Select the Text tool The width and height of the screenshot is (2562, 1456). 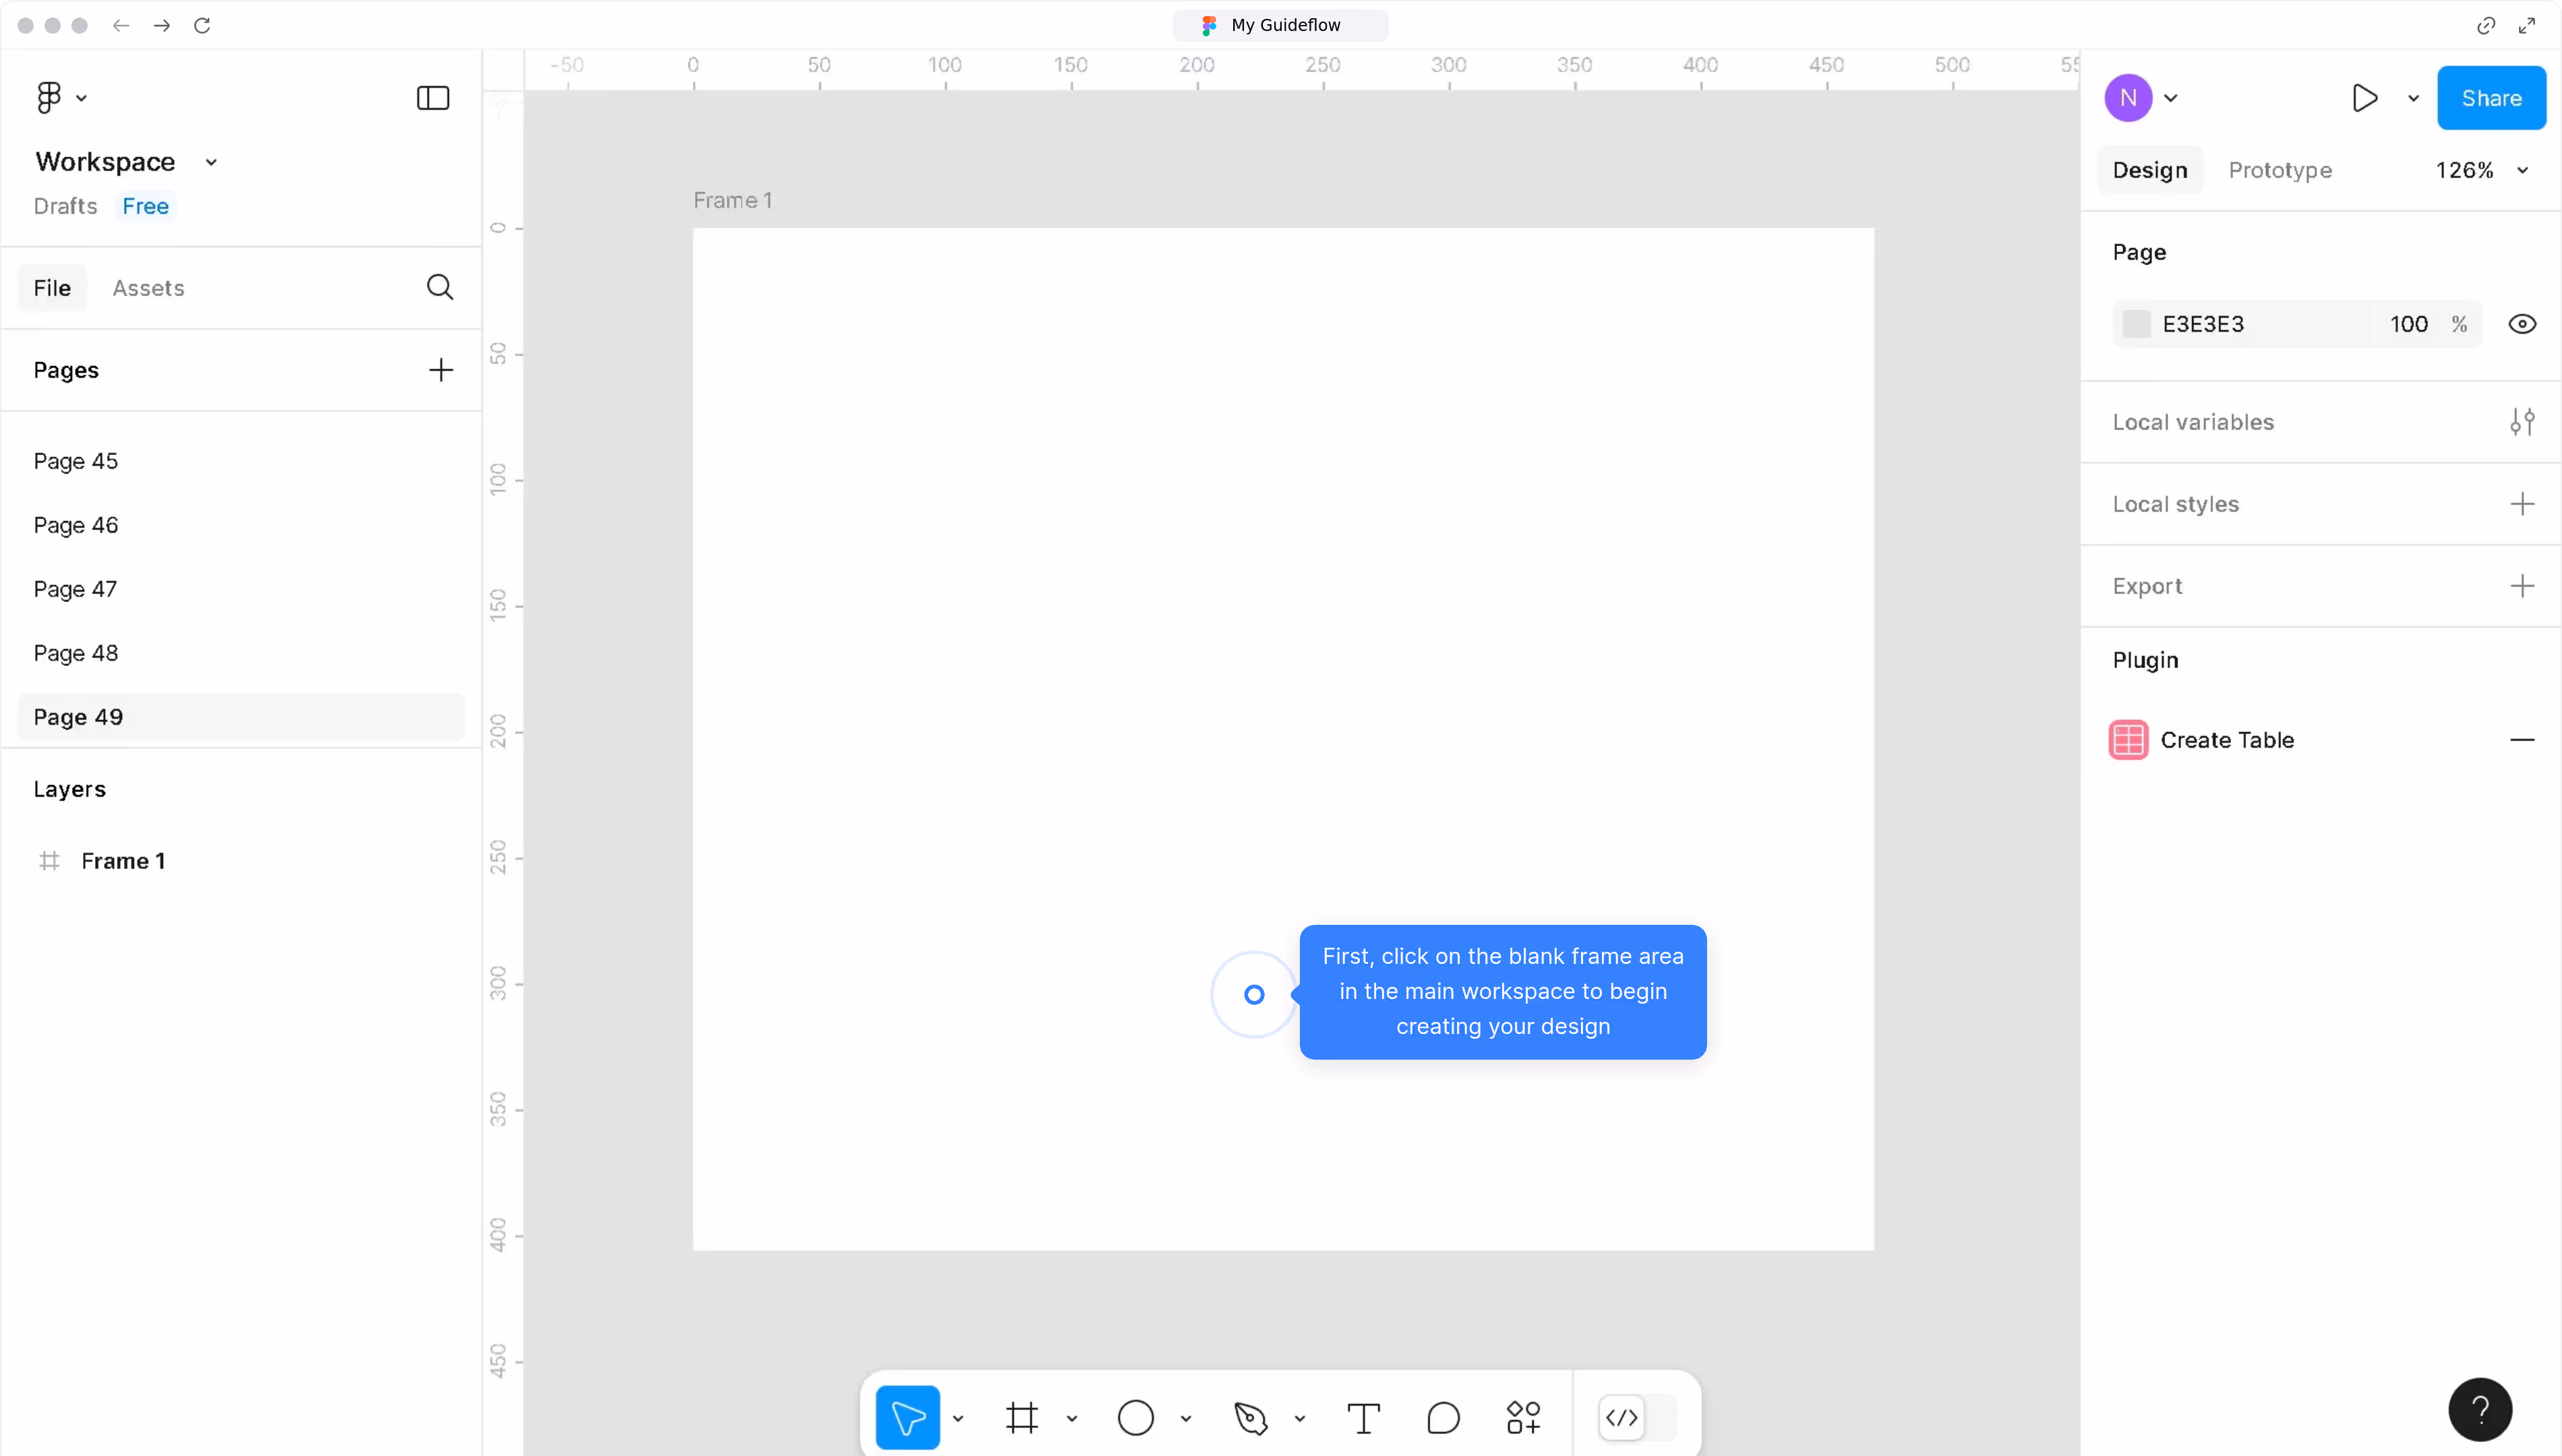coord(1363,1417)
